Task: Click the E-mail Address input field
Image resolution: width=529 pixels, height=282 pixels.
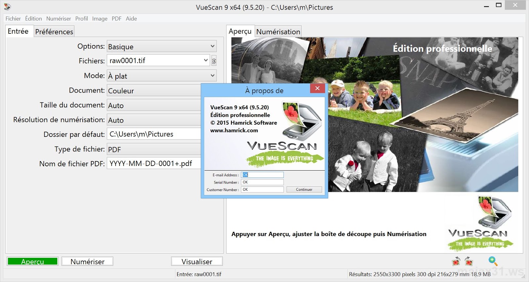Action: [x=262, y=175]
